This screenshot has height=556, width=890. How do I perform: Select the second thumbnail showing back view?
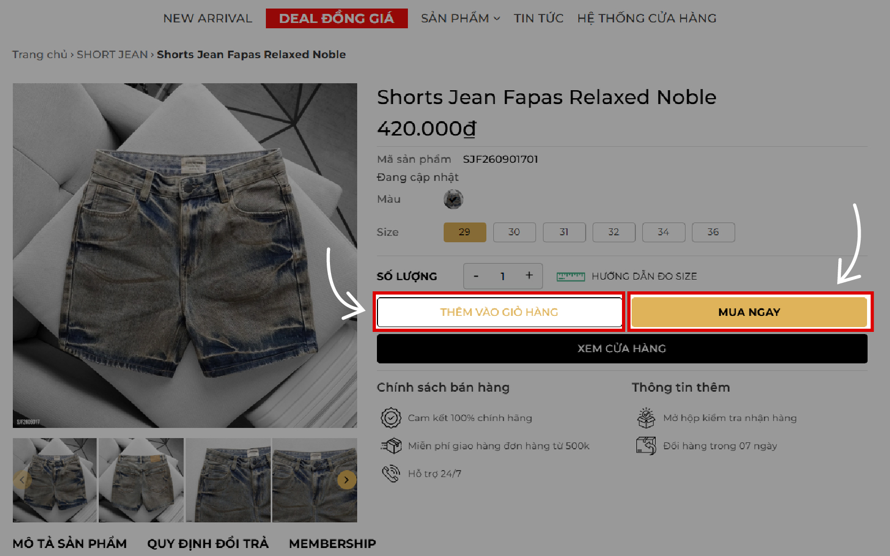coord(141,480)
